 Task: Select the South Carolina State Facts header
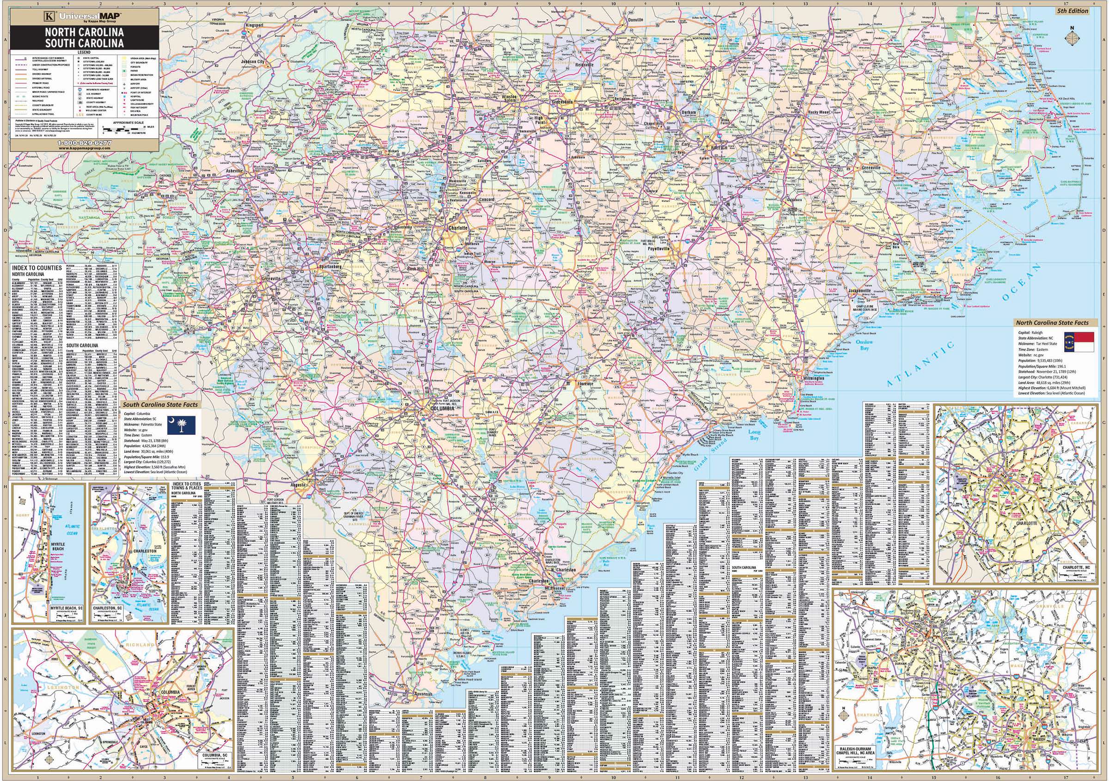pyautogui.click(x=160, y=404)
